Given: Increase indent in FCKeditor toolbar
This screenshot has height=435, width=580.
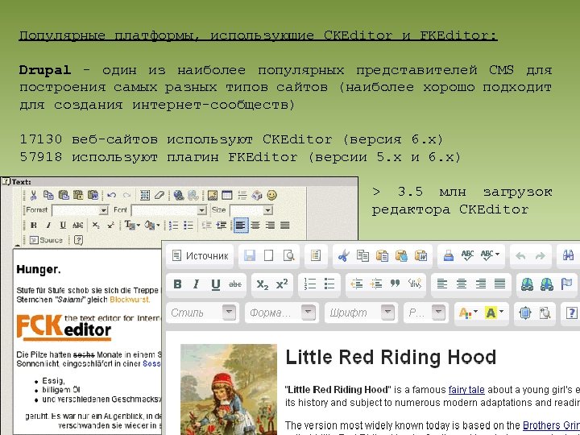Looking at the screenshot, I should click(x=222, y=225).
